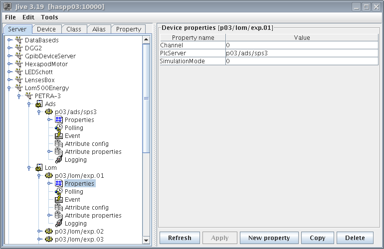384x249 pixels.
Task: Click Logging icon under p03/ads/sps3
Action: click(x=59, y=159)
